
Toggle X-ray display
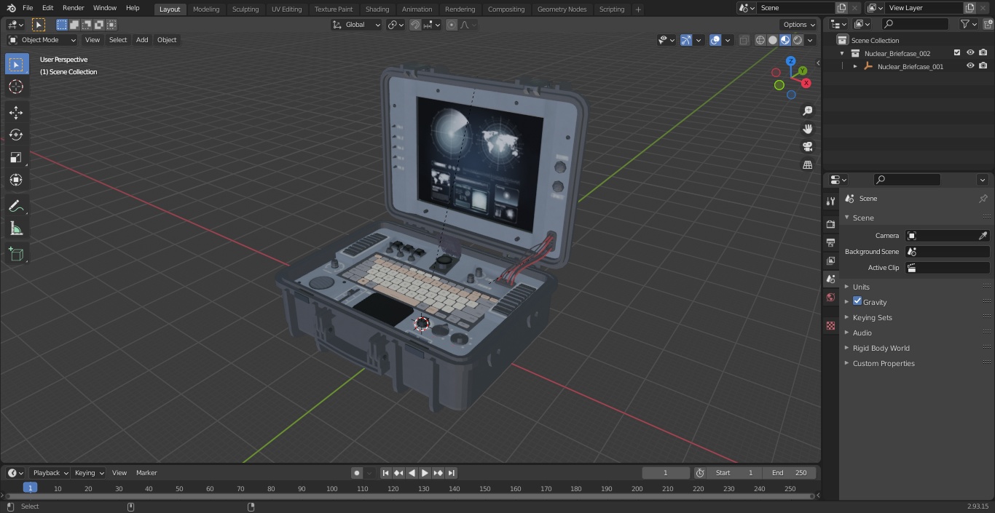click(744, 40)
